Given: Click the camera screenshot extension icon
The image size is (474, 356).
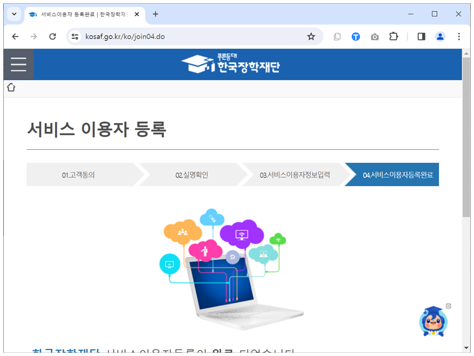Looking at the screenshot, I should [x=375, y=37].
